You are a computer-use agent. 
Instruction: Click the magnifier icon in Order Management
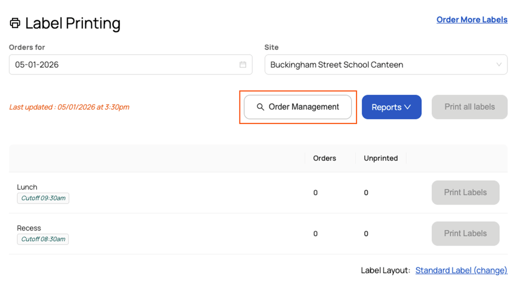(260, 107)
